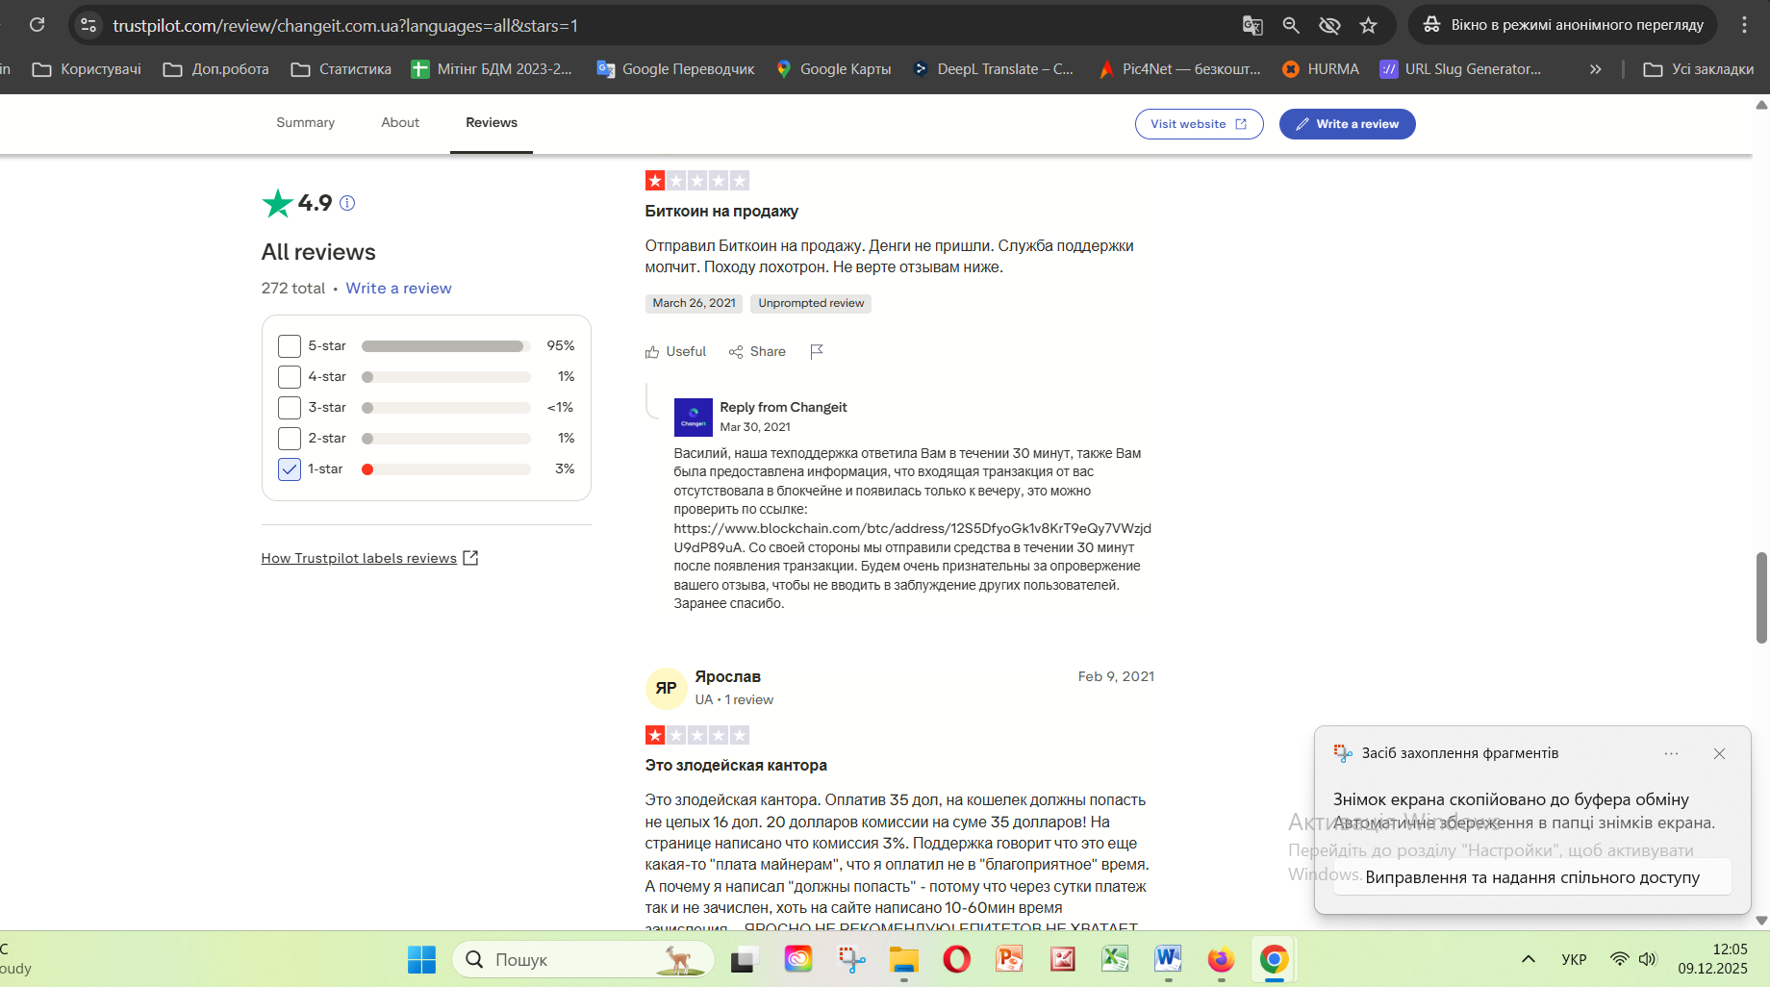
Task: Click the taskbar Пошук search box
Action: pos(583,959)
